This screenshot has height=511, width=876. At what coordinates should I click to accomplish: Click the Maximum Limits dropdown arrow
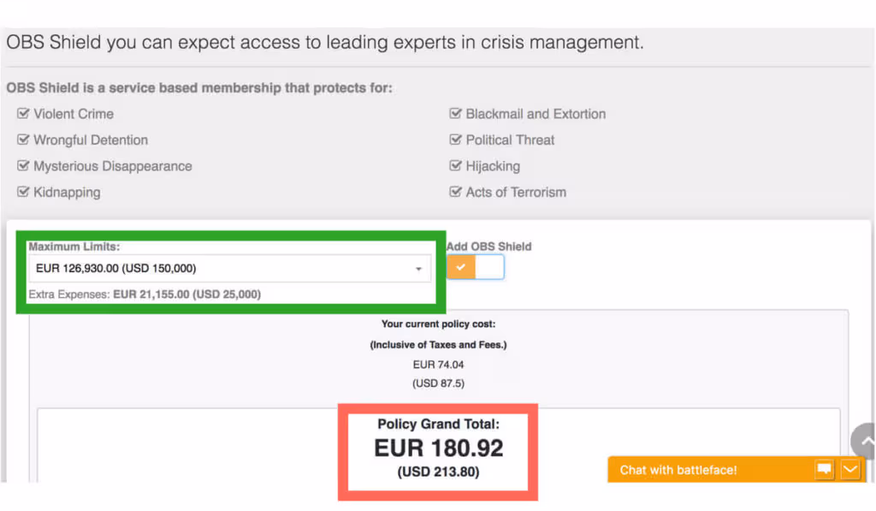[x=418, y=269]
